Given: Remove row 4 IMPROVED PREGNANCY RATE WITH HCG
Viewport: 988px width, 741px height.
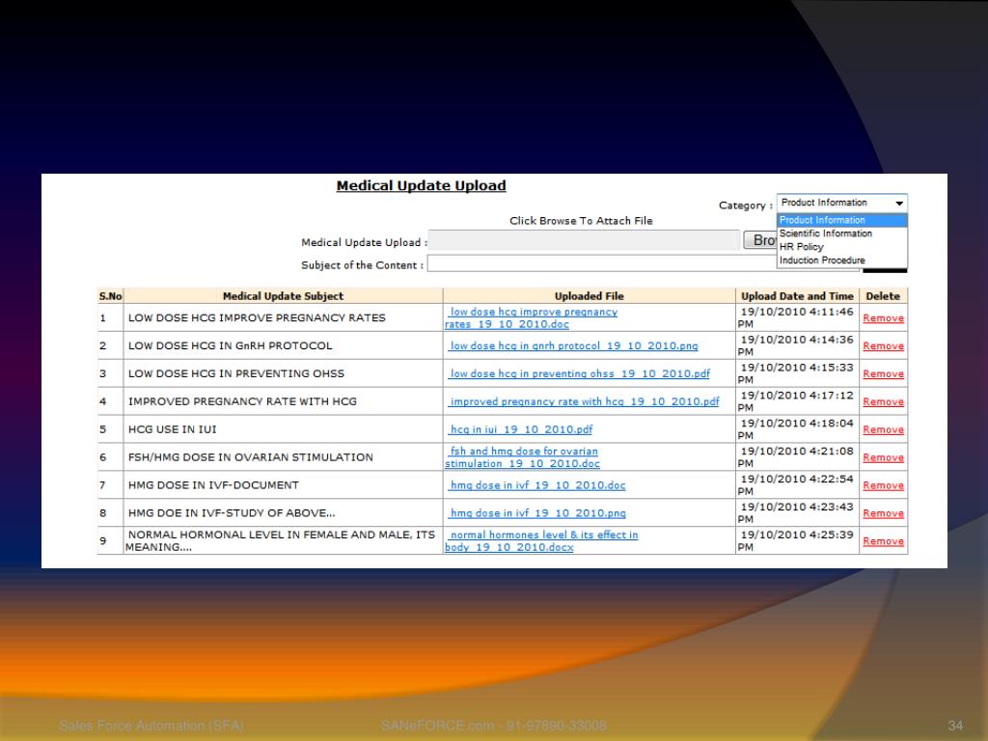Looking at the screenshot, I should 884,401.
